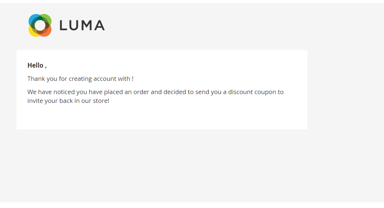This screenshot has width=384, height=208.
Task: Click the gray footer area beneath the email body
Action: coord(192,166)
